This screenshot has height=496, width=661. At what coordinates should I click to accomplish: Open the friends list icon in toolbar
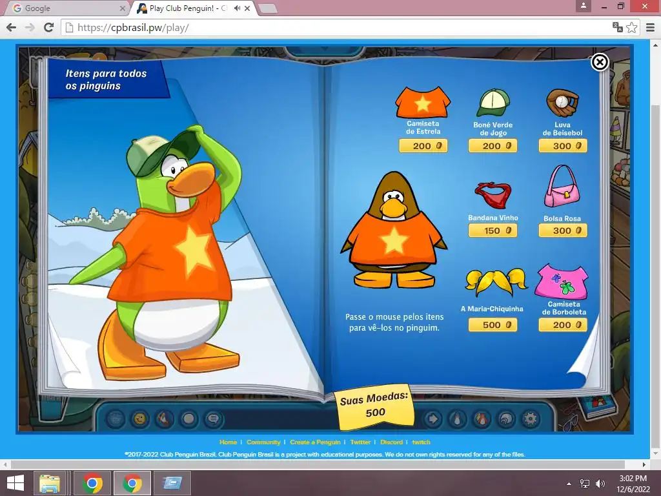[x=482, y=418]
